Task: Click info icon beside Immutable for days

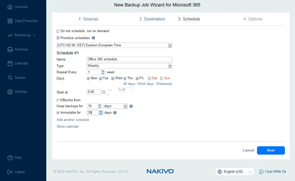Action: pyautogui.click(x=115, y=113)
